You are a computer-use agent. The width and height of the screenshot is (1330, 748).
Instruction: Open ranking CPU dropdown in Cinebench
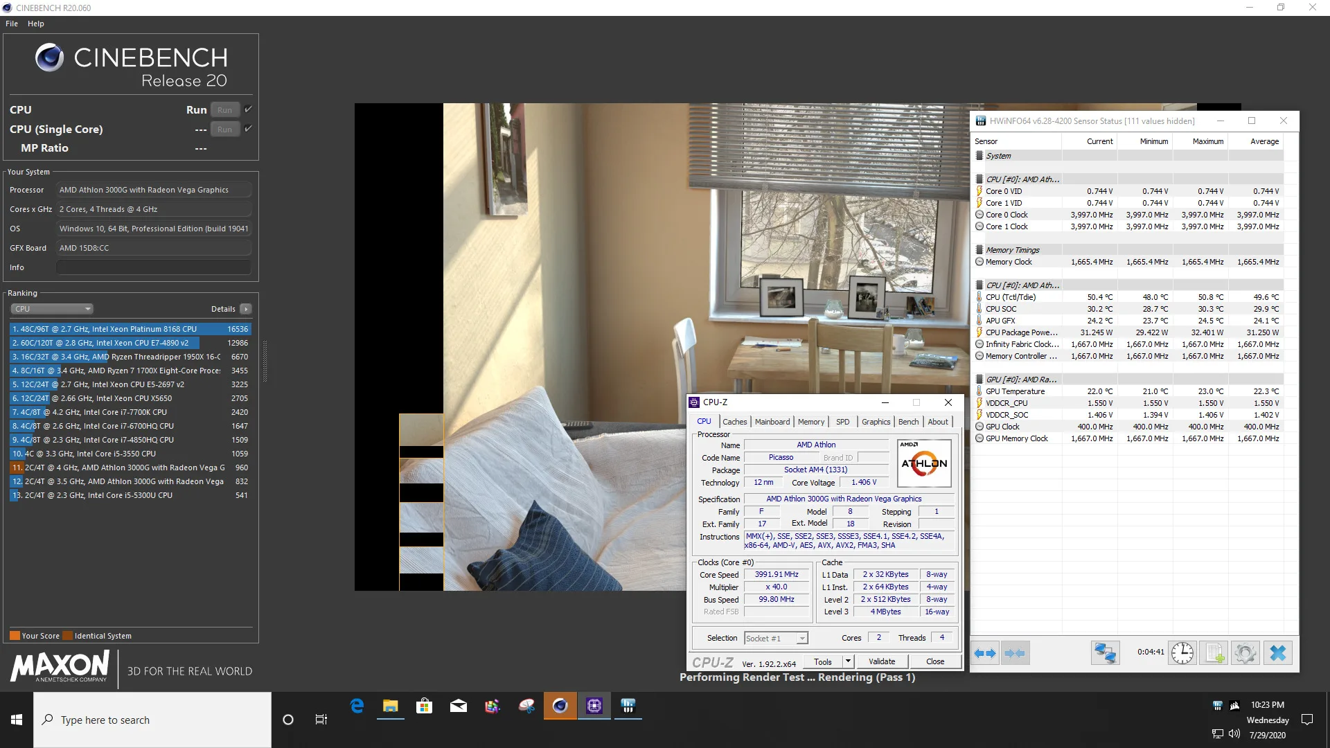tap(52, 309)
